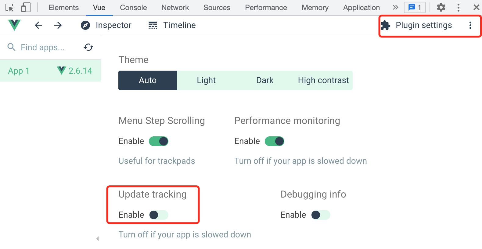
Task: Click the Vue logo in the devtools toolbar
Action: [14, 25]
